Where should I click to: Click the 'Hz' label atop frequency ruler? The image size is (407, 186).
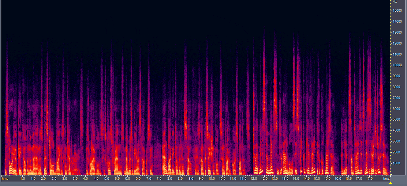[x=395, y=1]
